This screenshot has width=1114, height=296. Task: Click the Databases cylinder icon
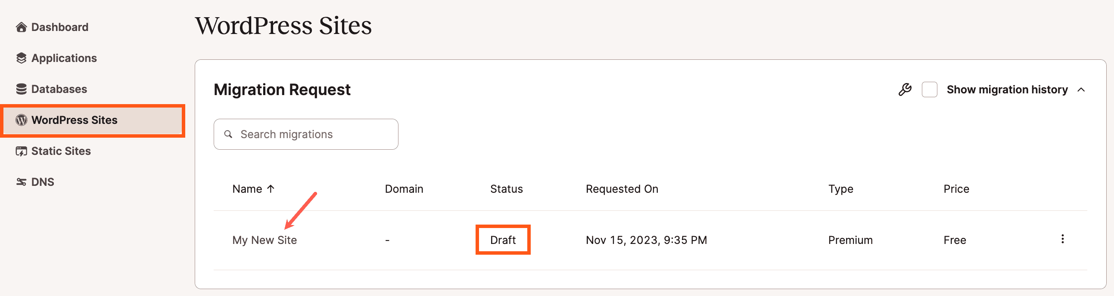[x=21, y=89]
